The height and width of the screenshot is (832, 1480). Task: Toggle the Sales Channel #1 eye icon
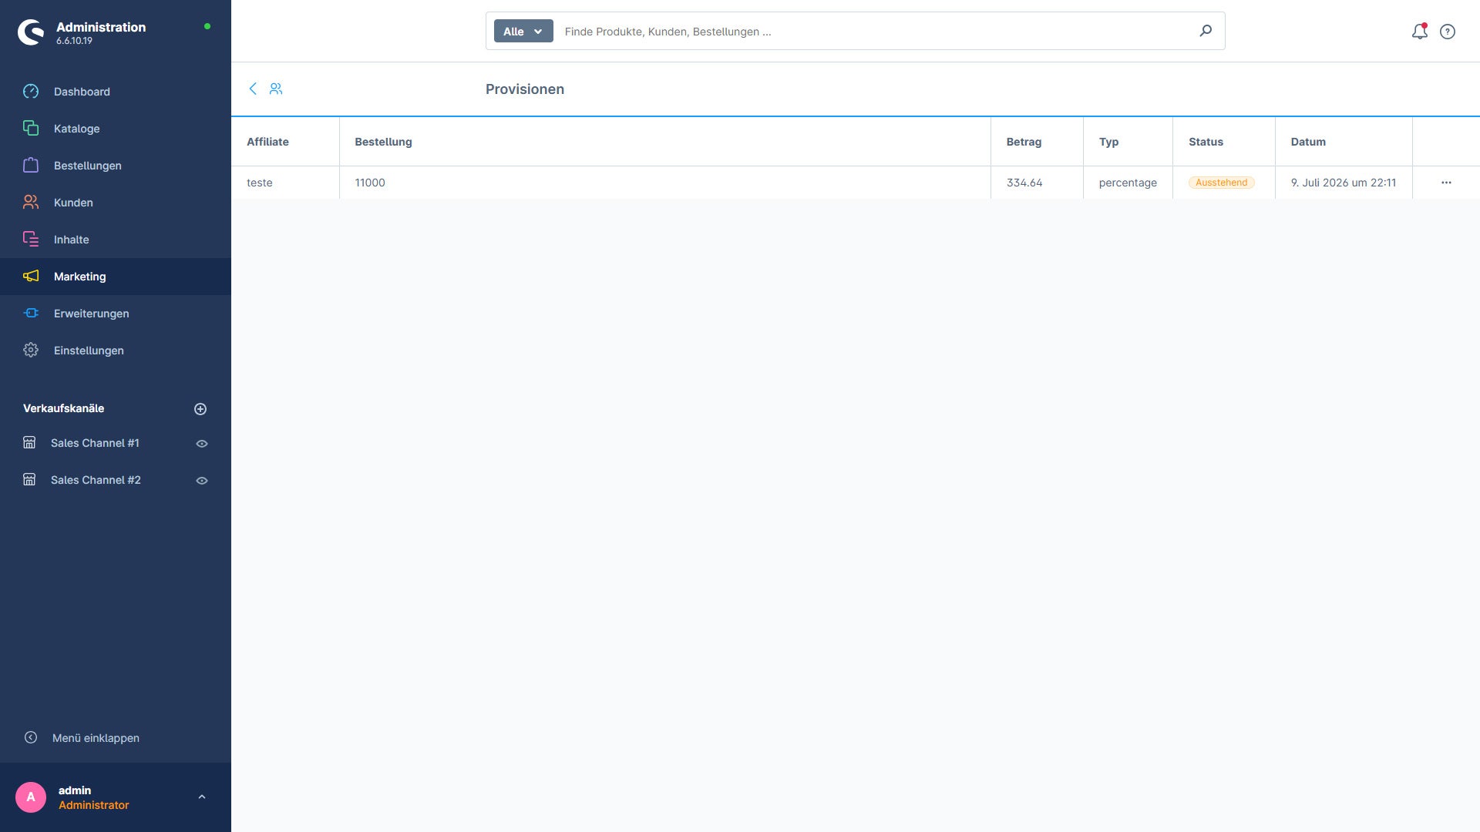(x=202, y=444)
